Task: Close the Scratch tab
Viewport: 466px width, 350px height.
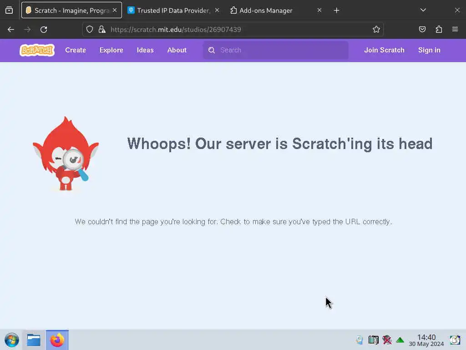Action: (x=115, y=10)
